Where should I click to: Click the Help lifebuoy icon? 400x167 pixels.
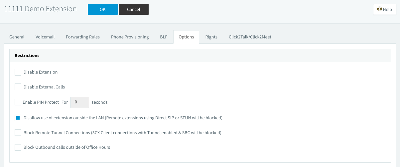click(379, 10)
